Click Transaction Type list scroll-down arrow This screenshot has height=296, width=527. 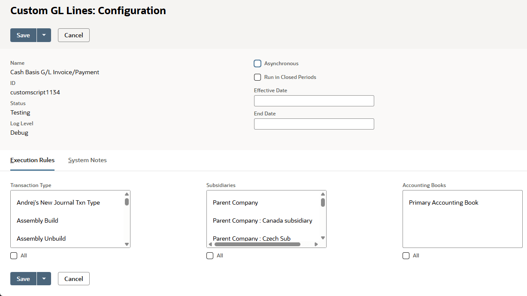pos(127,244)
